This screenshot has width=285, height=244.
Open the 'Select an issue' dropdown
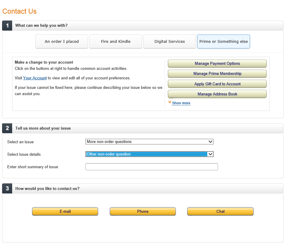click(x=149, y=142)
